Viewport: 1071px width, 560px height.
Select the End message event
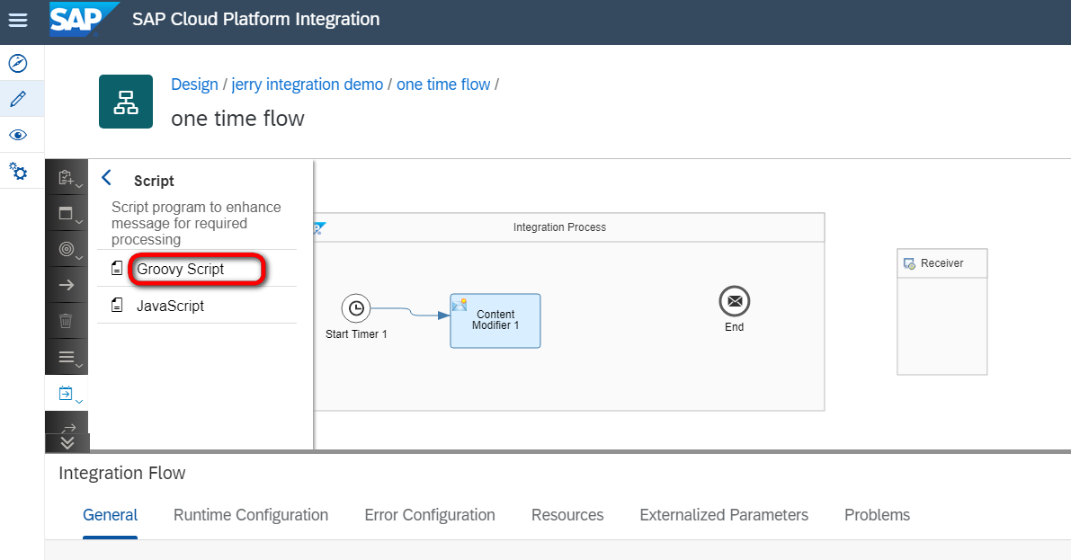734,301
